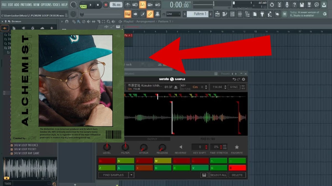
Task: Arm the Record button
Action: click(106, 5)
